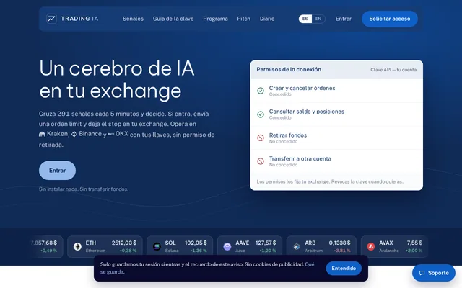Select the Transferir a otra cuenta text
Viewport: 462px width, 288px height.
pyautogui.click(x=300, y=158)
